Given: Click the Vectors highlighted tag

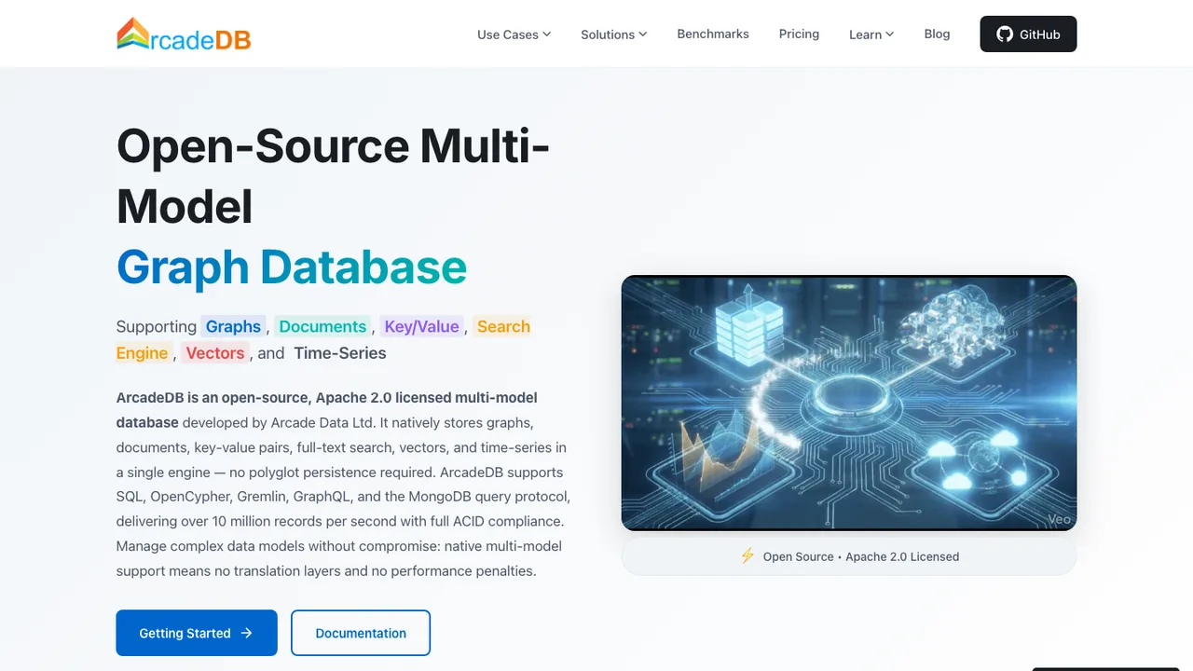Looking at the screenshot, I should (x=215, y=352).
